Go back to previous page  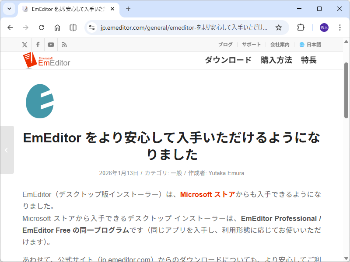[x=10, y=28]
